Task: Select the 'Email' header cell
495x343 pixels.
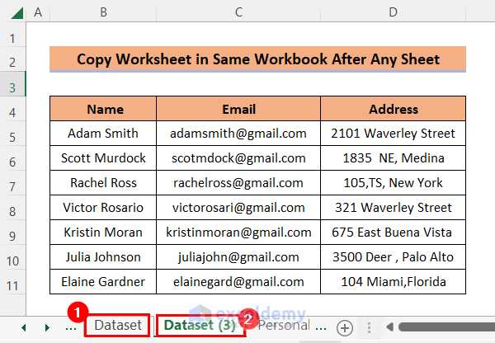Action: click(x=238, y=109)
